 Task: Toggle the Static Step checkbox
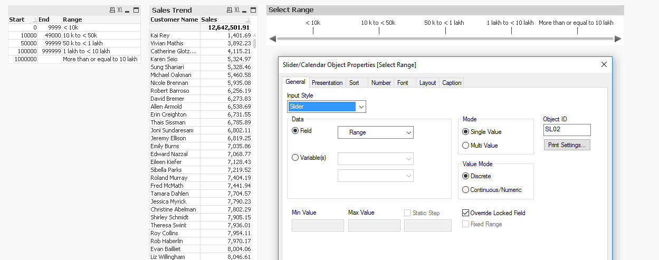[407, 213]
